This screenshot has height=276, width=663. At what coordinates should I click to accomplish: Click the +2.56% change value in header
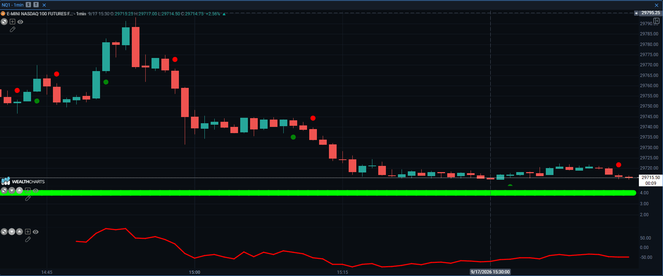coord(213,14)
